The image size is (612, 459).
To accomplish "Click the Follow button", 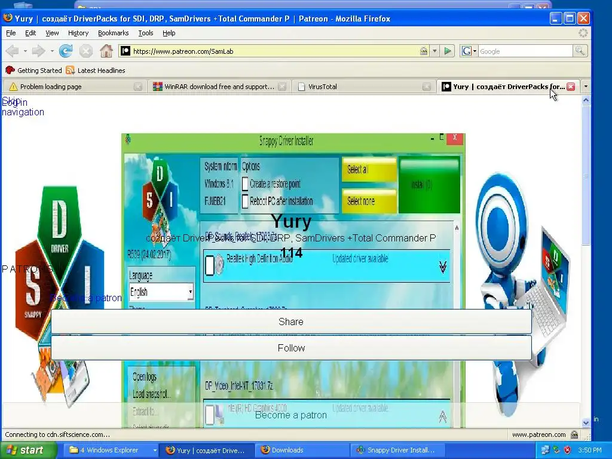I will 291,348.
